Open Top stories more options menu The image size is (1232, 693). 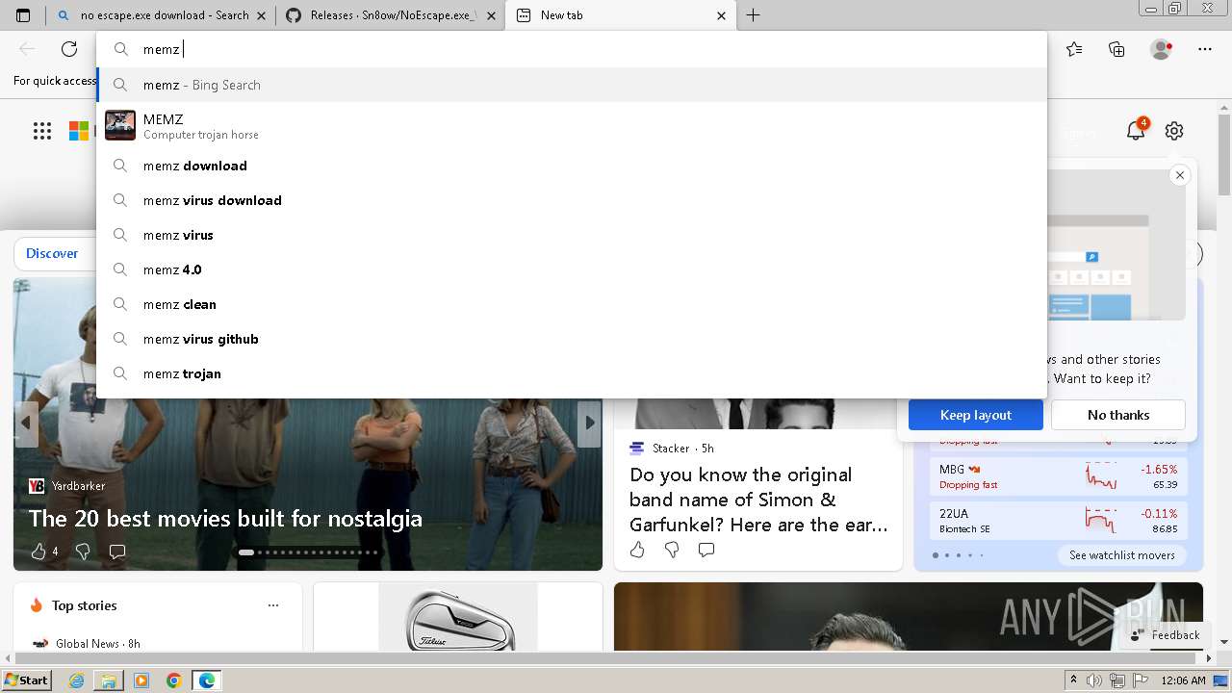pos(273,605)
